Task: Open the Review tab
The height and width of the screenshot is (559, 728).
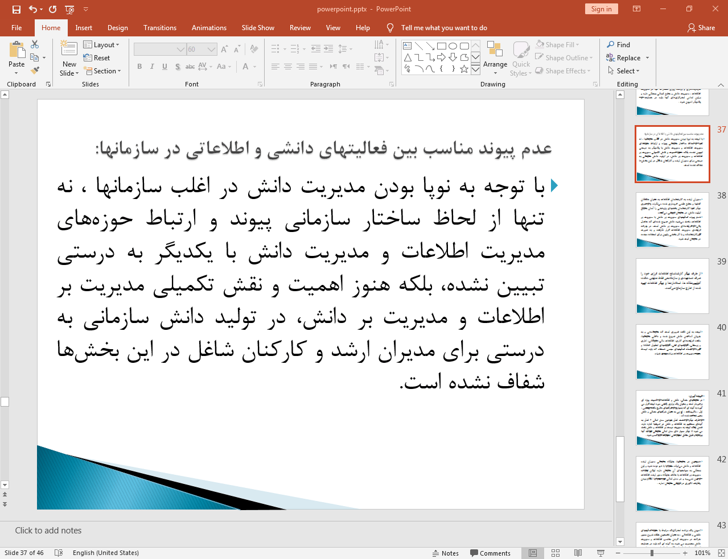Action: (300, 27)
